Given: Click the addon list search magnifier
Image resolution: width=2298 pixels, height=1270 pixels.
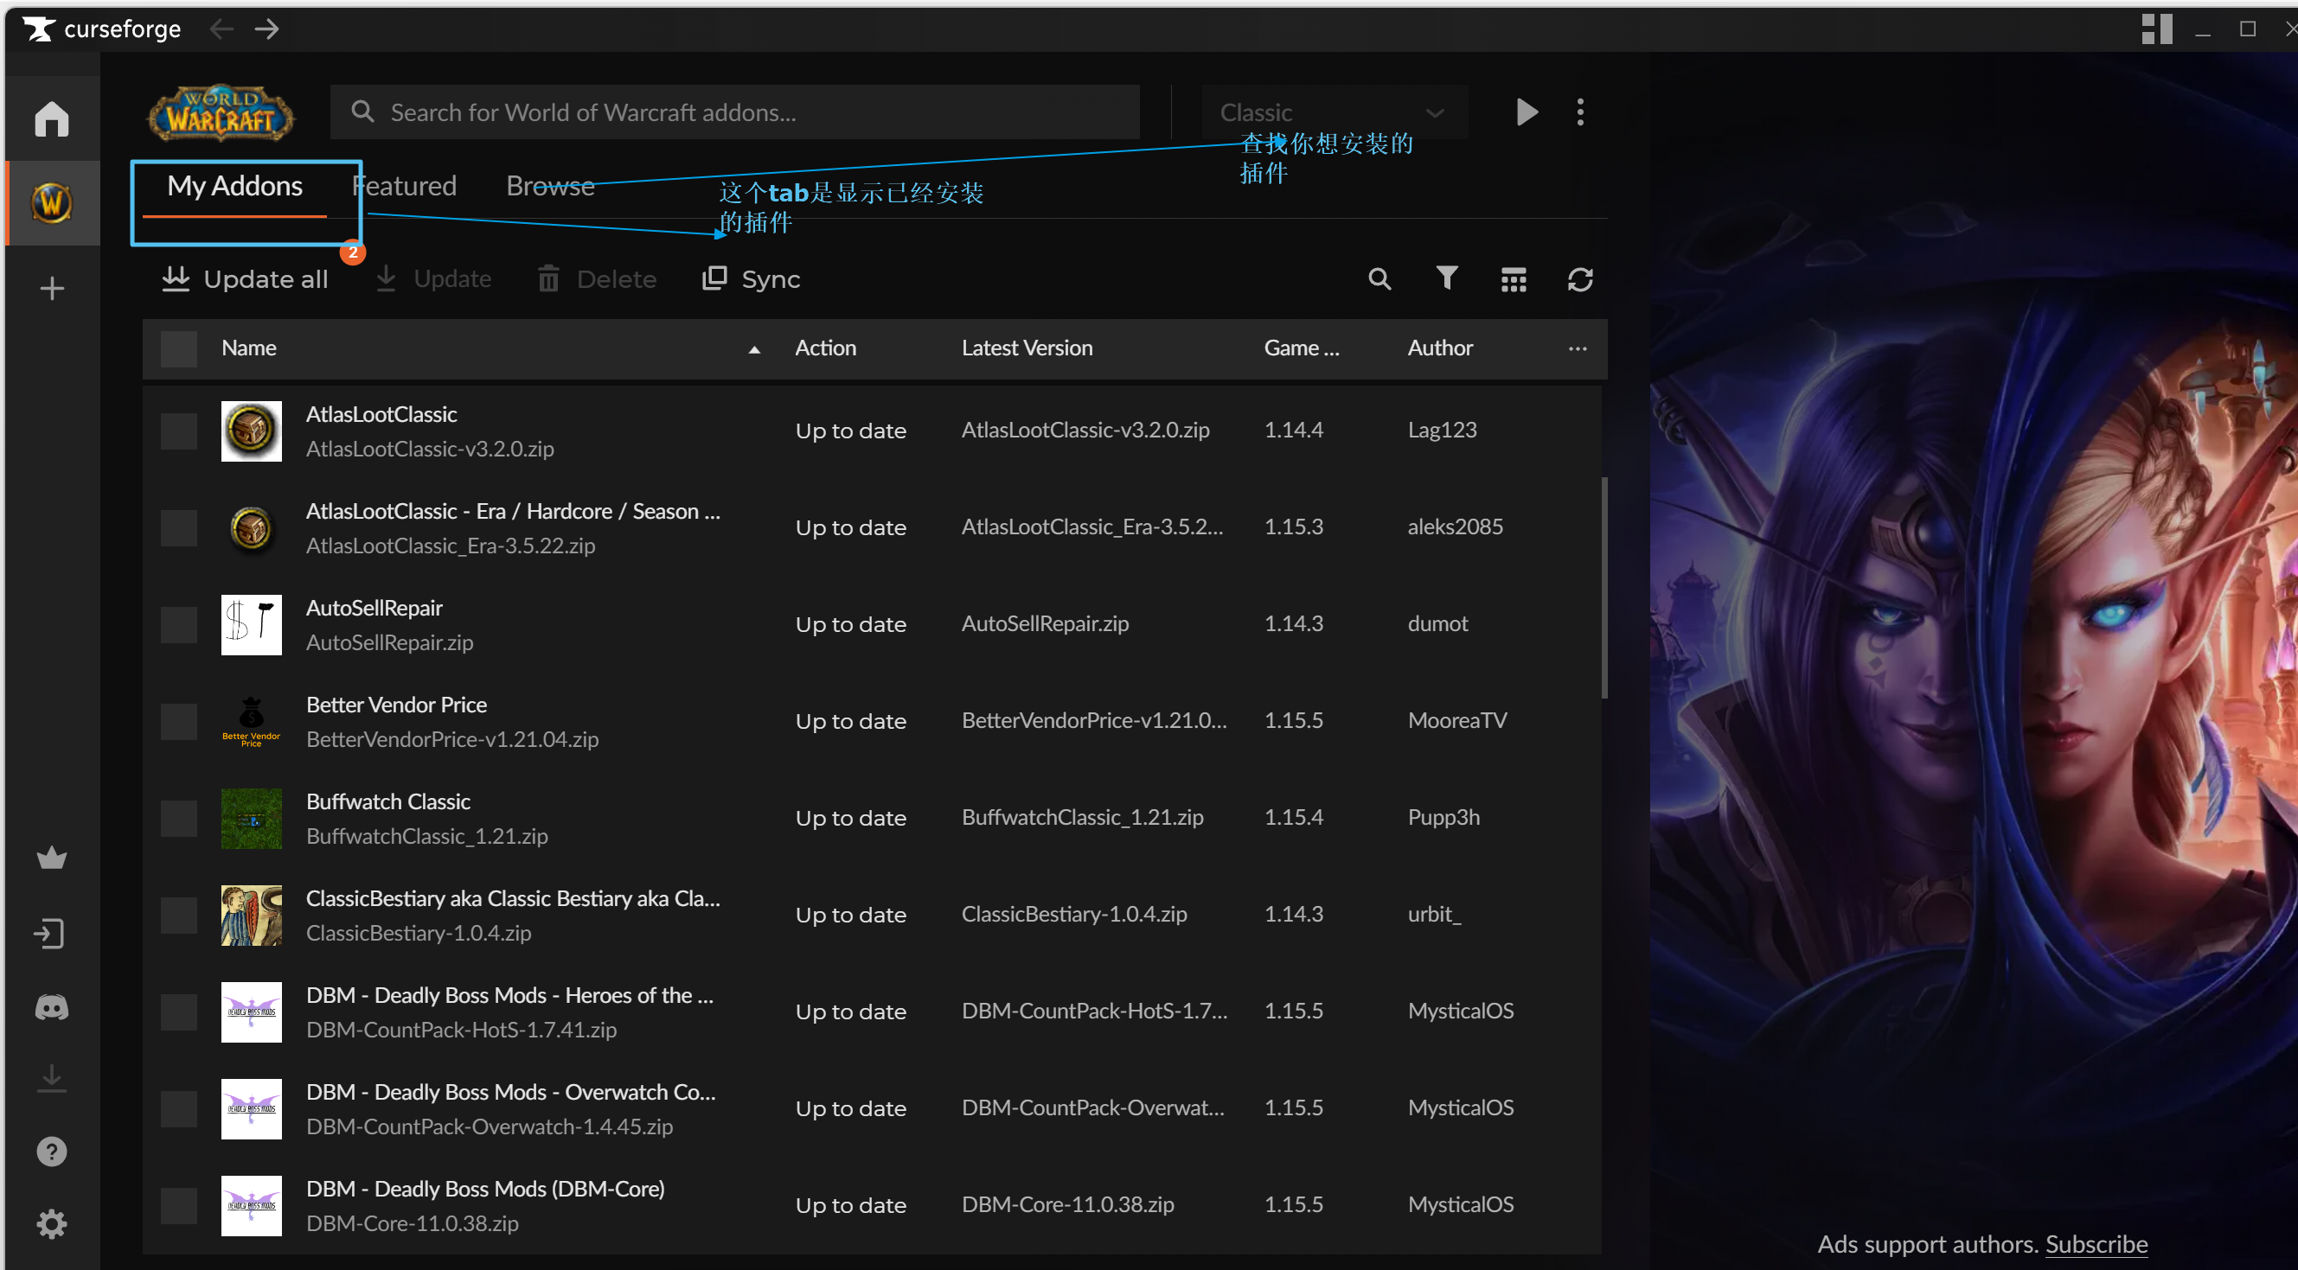Looking at the screenshot, I should pyautogui.click(x=1379, y=279).
